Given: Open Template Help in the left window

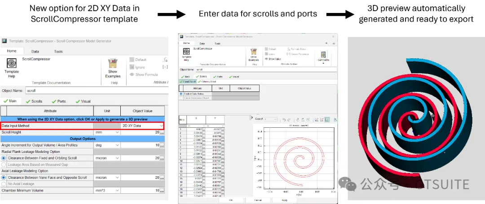Looking at the screenshot, I should (x=11, y=68).
